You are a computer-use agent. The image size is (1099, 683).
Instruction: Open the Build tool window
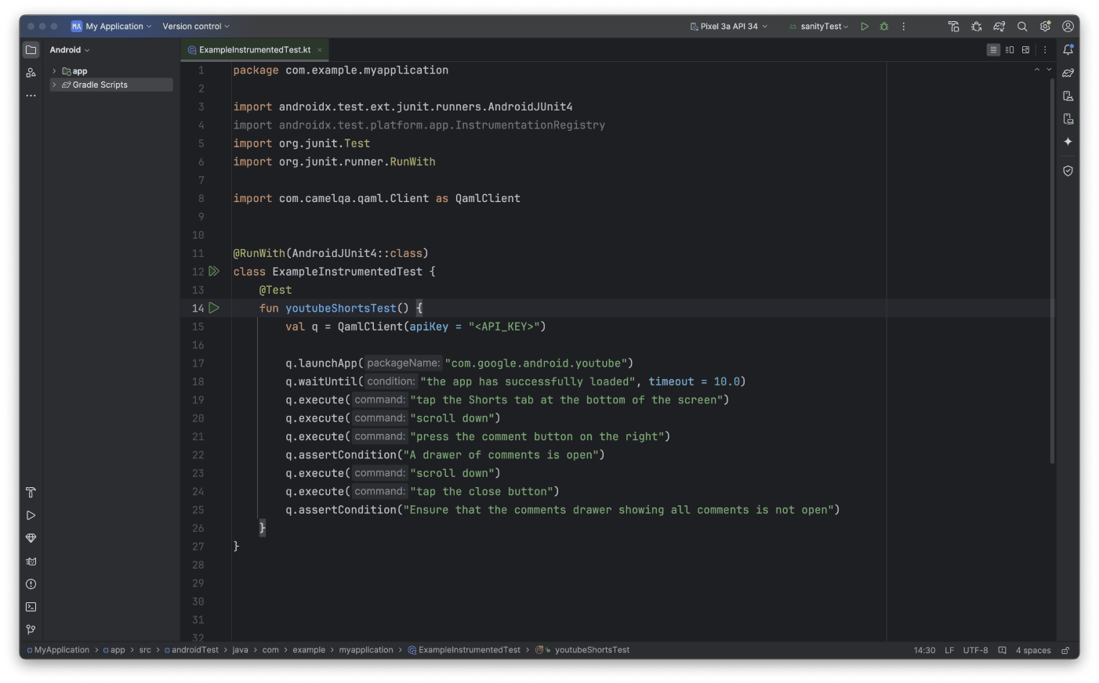tap(31, 493)
